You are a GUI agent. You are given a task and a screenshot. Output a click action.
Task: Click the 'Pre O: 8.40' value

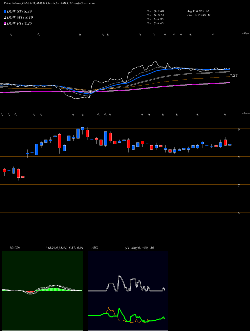point(155,11)
